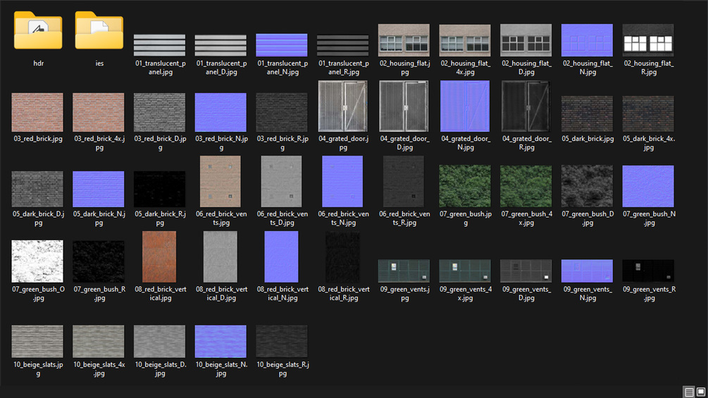This screenshot has height=398, width=708.
Task: Select 08_red_brick_vertical.jpg thumbnail
Action: (159, 256)
